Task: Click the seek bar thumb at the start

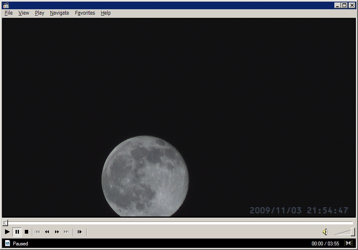Action: pos(5,223)
